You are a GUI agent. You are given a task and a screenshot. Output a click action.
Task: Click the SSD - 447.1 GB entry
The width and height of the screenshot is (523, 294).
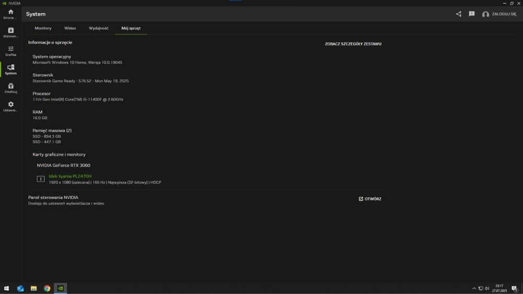point(47,142)
